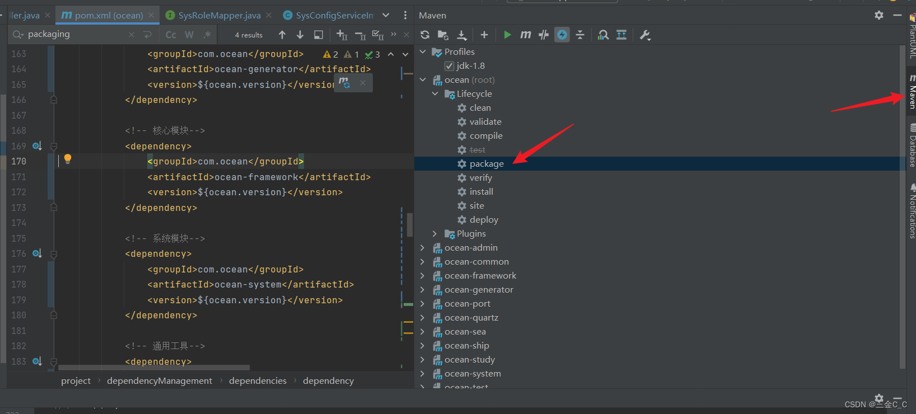Execute Maven goal m icon

[x=525, y=35]
